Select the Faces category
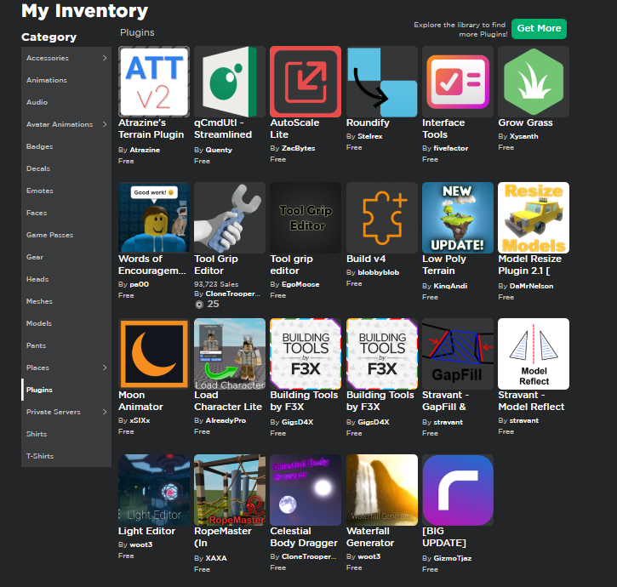Viewport: 617px width, 587px height. click(66, 213)
